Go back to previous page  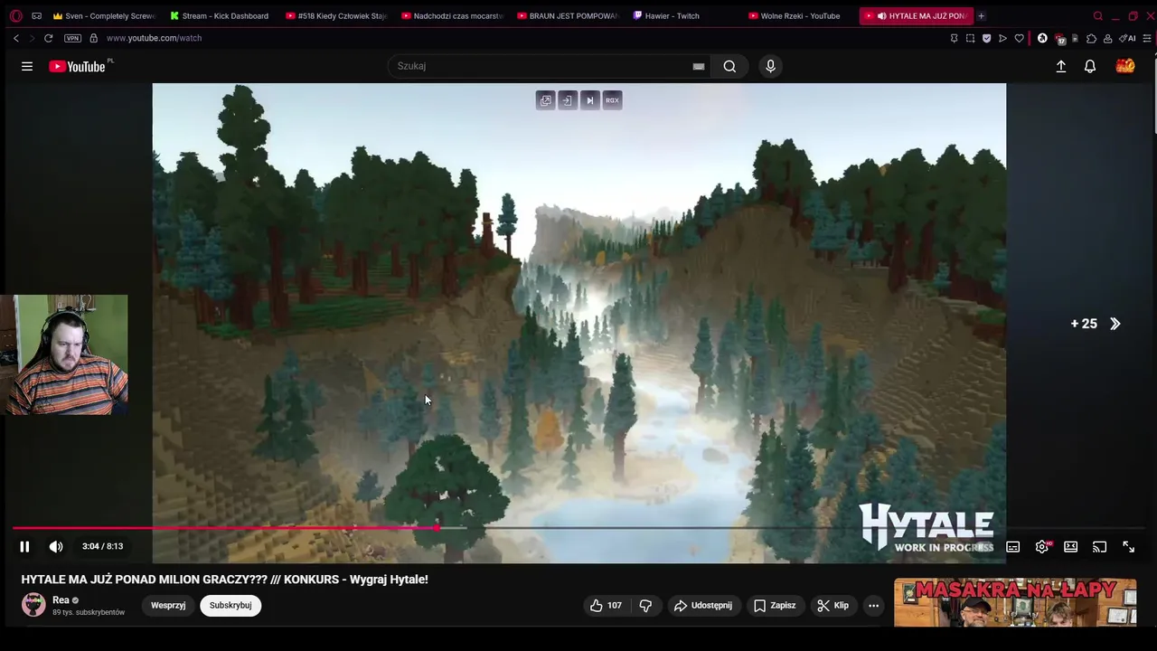pyautogui.click(x=15, y=38)
